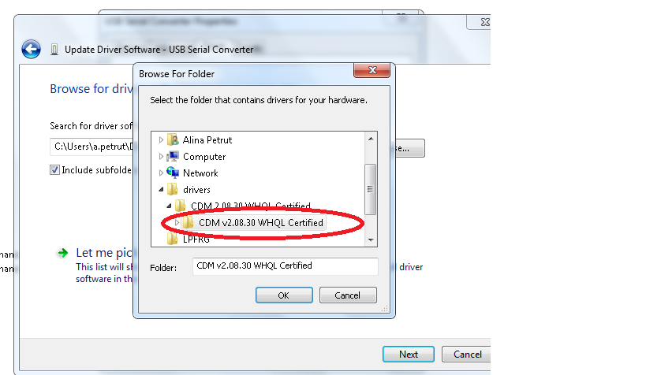The image size is (646, 375).
Task: Expand the Alina Petrut tree node
Action: coord(161,140)
